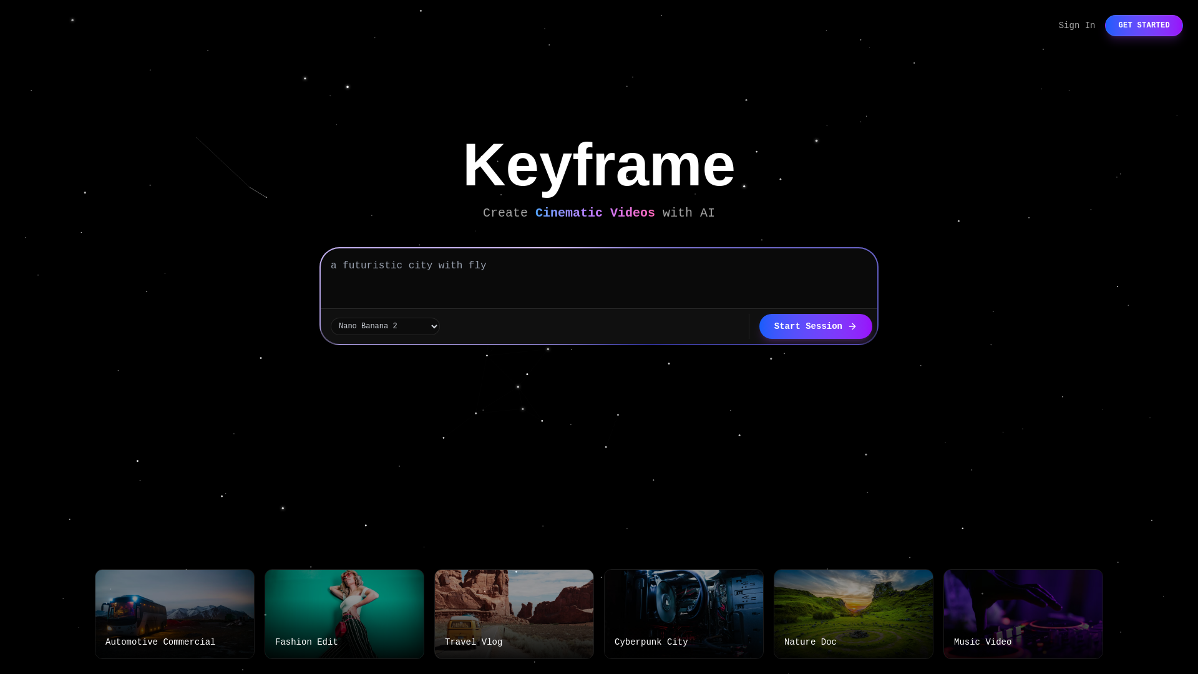The height and width of the screenshot is (674, 1198).
Task: Open the Nano Banana 2 model dropdown
Action: click(x=385, y=326)
